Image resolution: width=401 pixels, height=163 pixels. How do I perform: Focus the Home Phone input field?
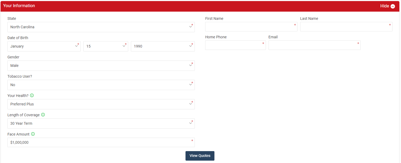click(x=235, y=45)
